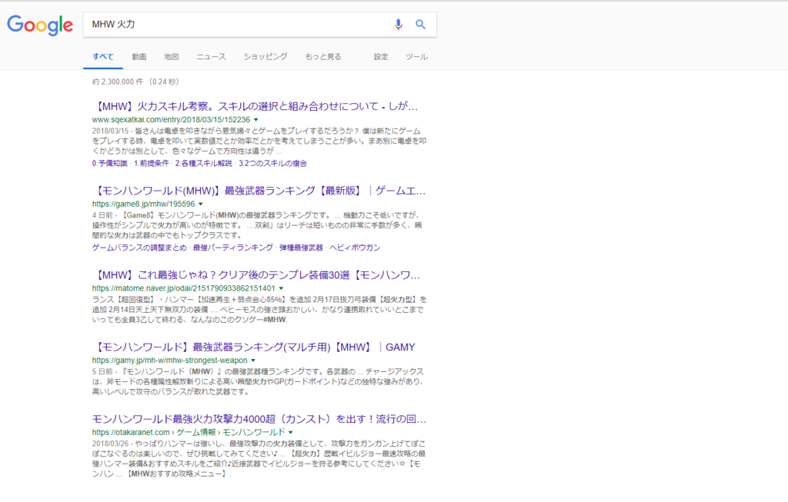Click date text 2018/03/26 in the otakaranet.com snippet

112,444
